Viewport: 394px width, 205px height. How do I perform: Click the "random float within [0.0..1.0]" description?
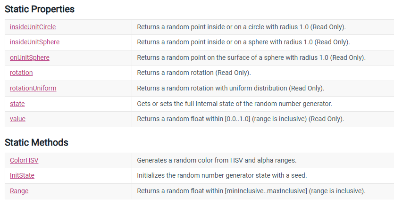pos(240,119)
